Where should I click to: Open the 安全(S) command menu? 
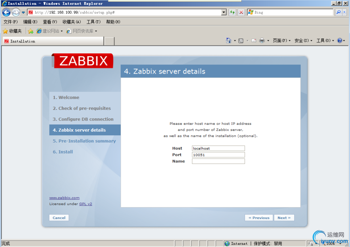tap(303, 41)
